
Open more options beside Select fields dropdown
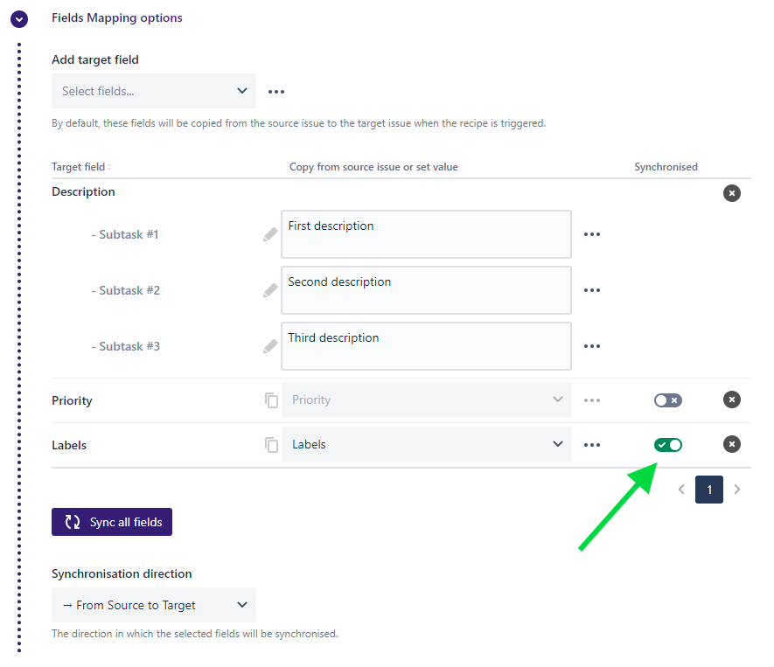[x=276, y=92]
